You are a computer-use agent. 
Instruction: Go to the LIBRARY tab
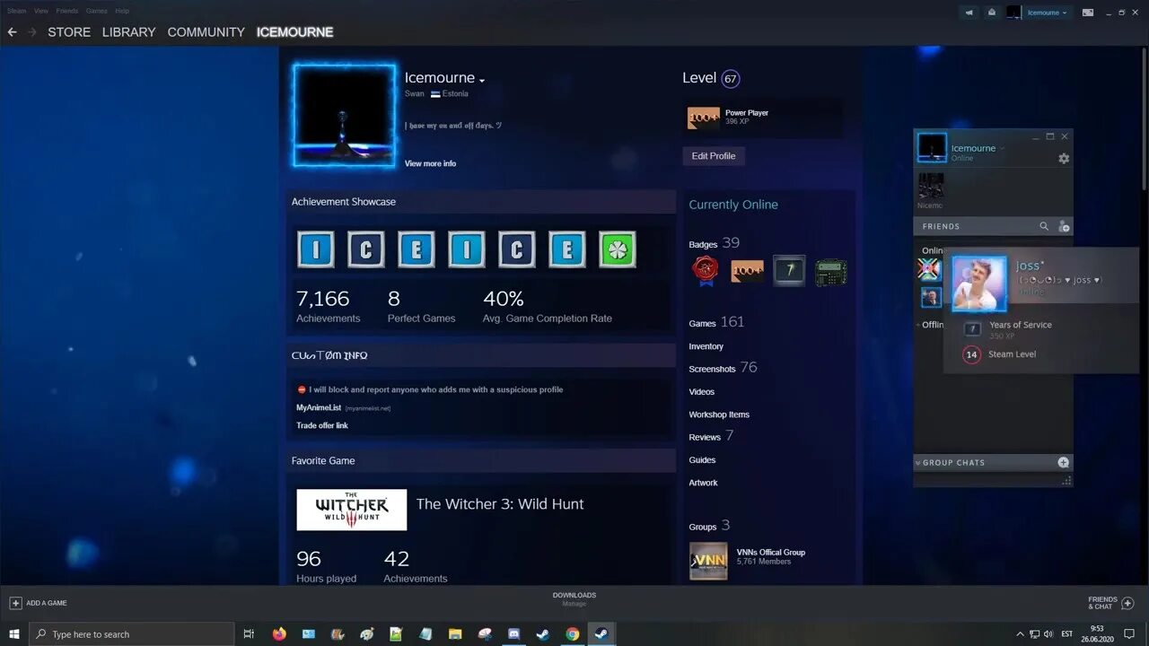tap(128, 31)
